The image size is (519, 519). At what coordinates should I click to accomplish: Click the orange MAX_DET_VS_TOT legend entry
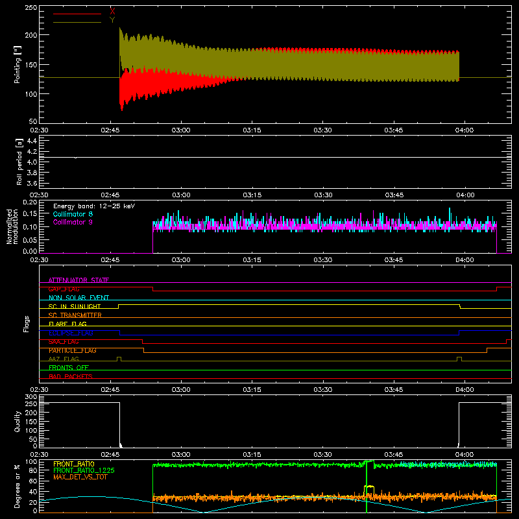(80, 477)
